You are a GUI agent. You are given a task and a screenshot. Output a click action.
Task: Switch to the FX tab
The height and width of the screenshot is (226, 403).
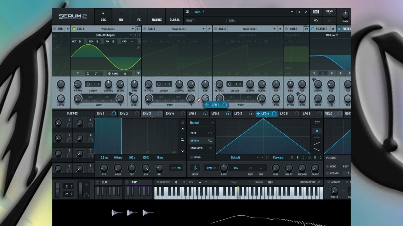click(x=139, y=17)
